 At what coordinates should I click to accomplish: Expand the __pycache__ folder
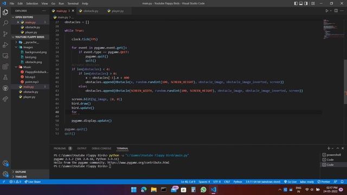pyautogui.click(x=30, y=42)
